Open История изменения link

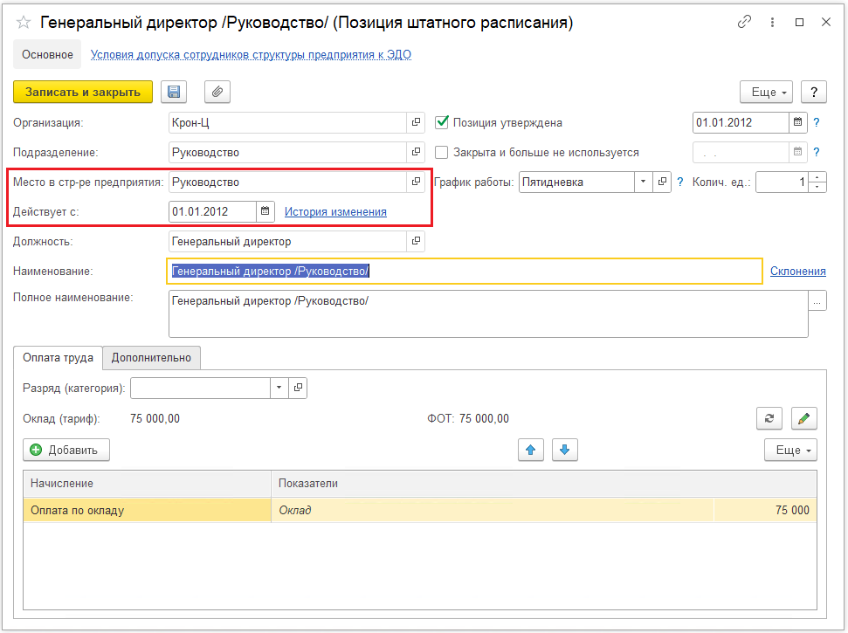(x=336, y=212)
